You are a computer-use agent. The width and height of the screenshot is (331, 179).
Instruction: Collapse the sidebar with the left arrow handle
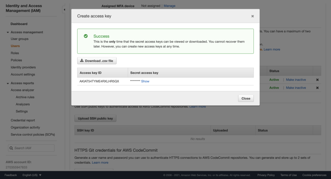point(64,10)
